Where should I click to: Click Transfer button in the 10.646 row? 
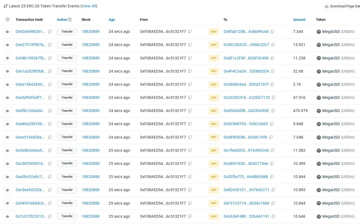[67, 216]
